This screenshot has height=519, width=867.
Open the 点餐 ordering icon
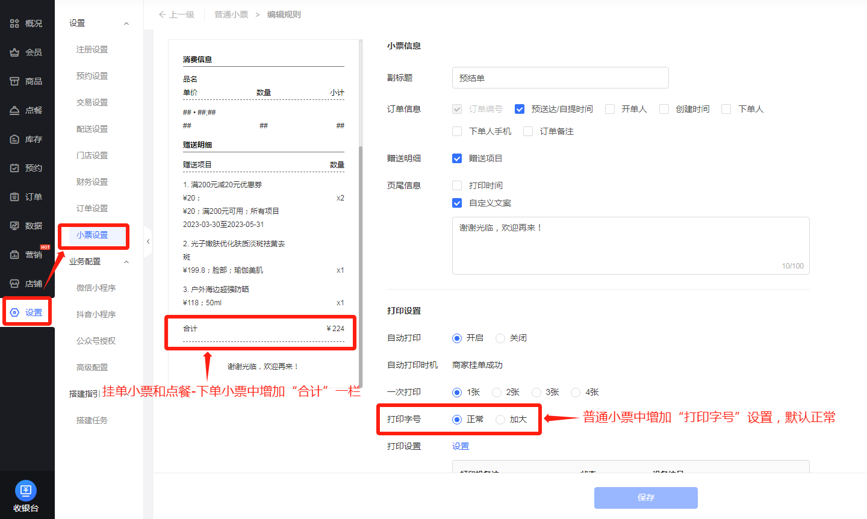point(14,110)
